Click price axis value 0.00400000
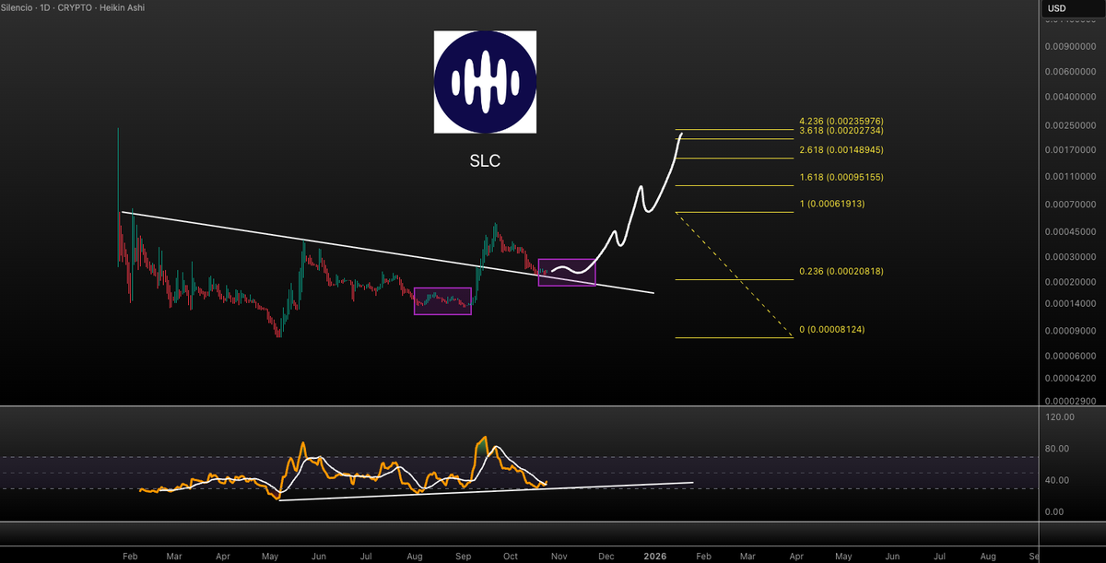1106x563 pixels. (1071, 97)
